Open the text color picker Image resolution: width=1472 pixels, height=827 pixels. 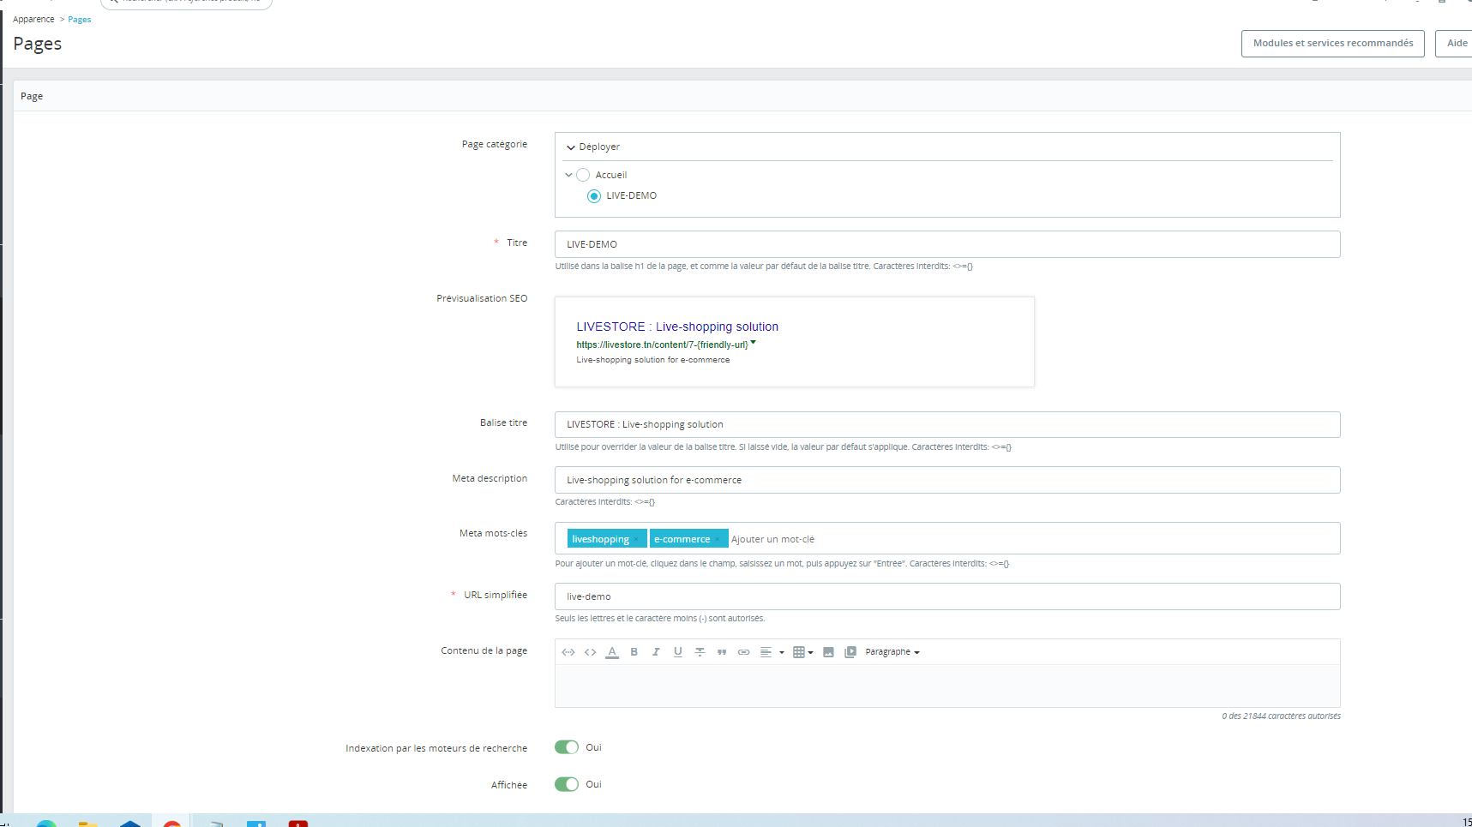pos(612,652)
